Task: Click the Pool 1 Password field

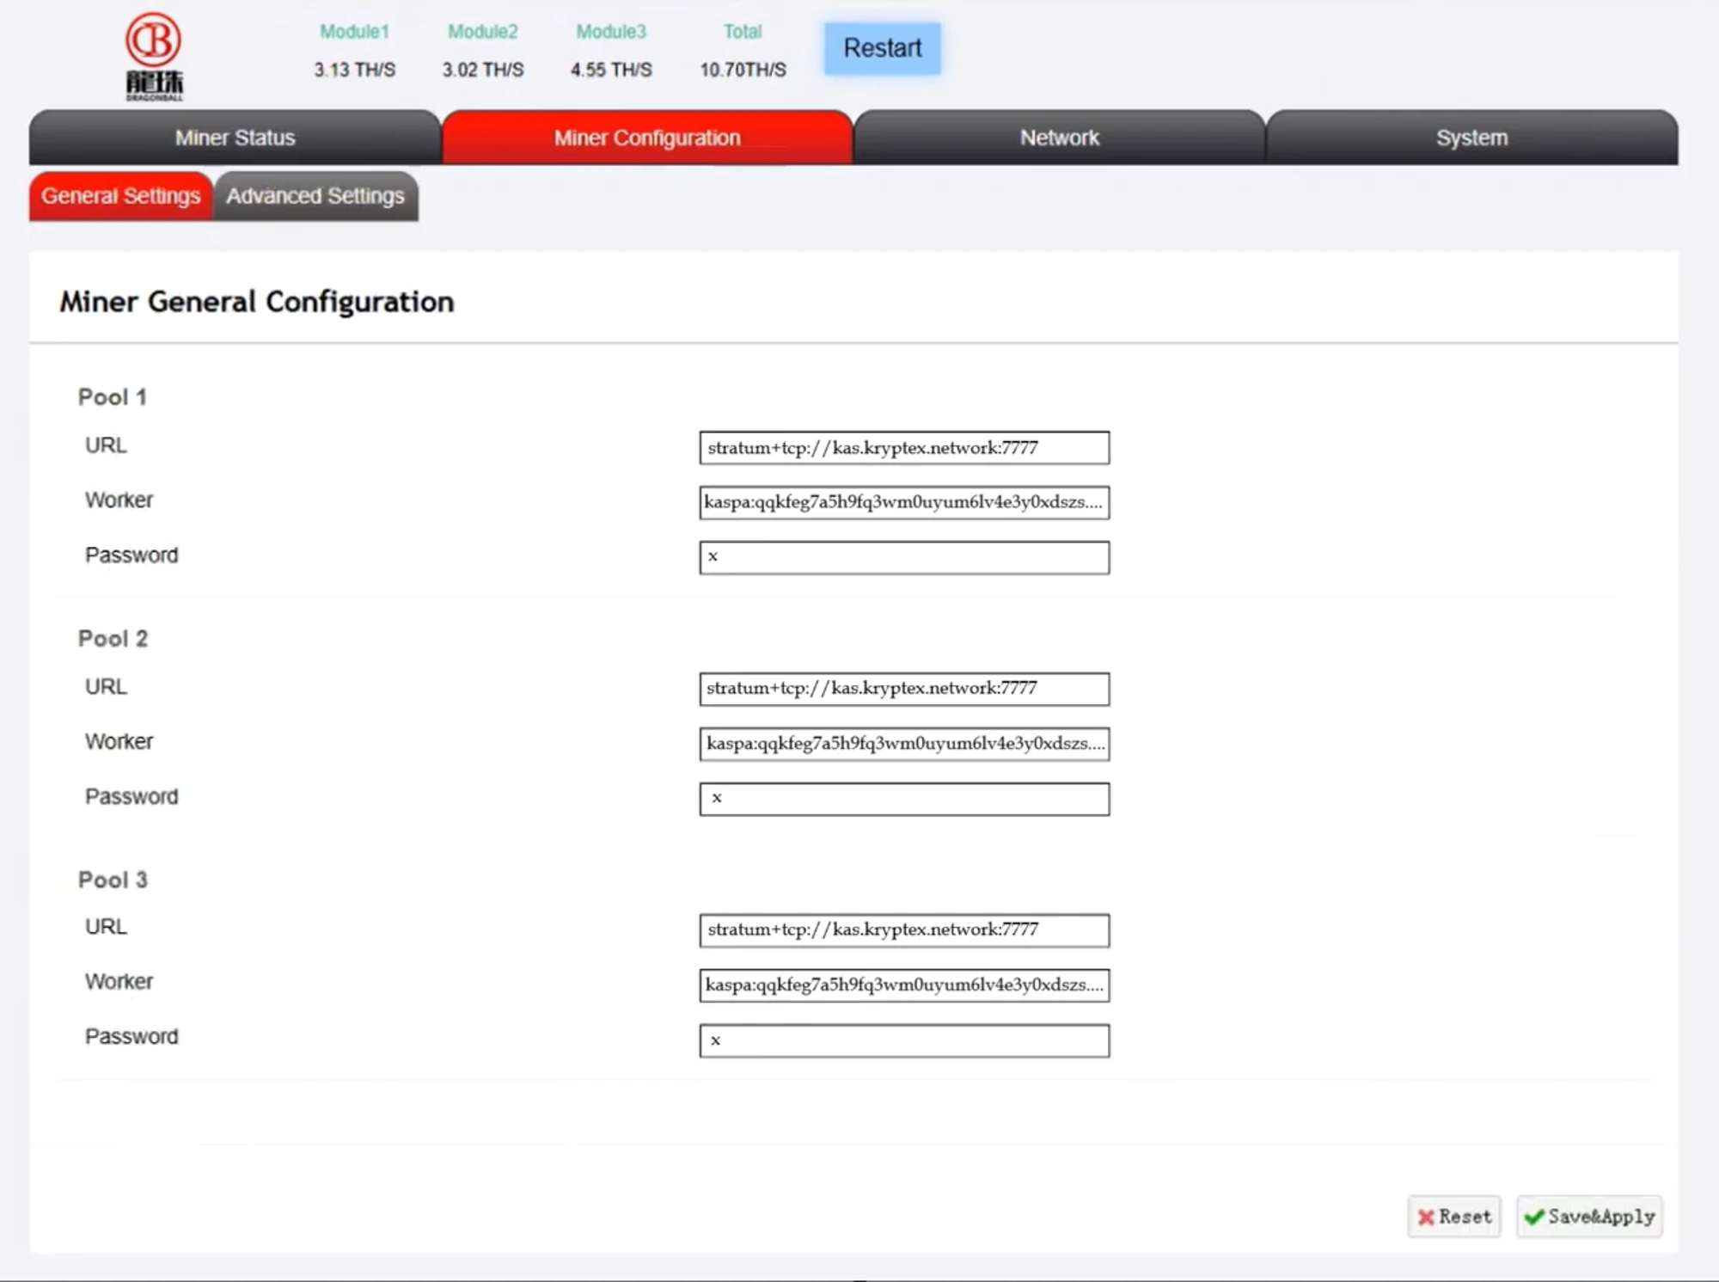Action: (904, 557)
